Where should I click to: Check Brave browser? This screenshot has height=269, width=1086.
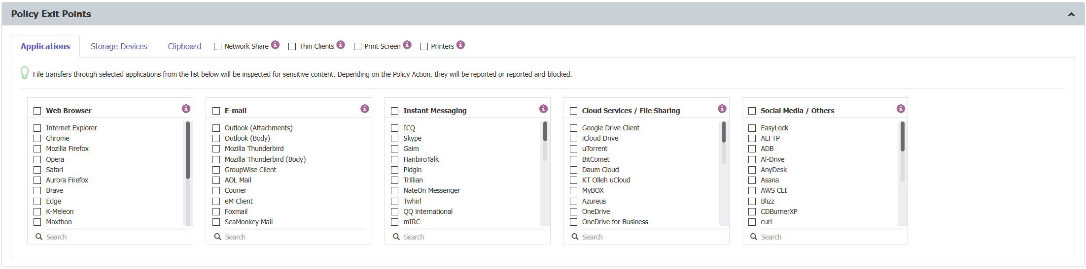tap(37, 190)
